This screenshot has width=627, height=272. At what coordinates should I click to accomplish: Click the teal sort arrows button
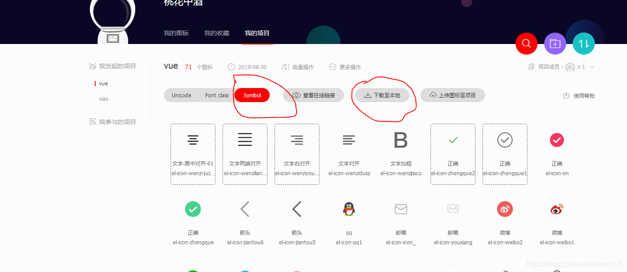pyautogui.click(x=584, y=44)
